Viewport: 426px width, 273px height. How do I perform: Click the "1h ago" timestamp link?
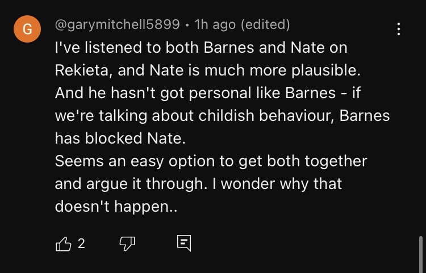215,25
